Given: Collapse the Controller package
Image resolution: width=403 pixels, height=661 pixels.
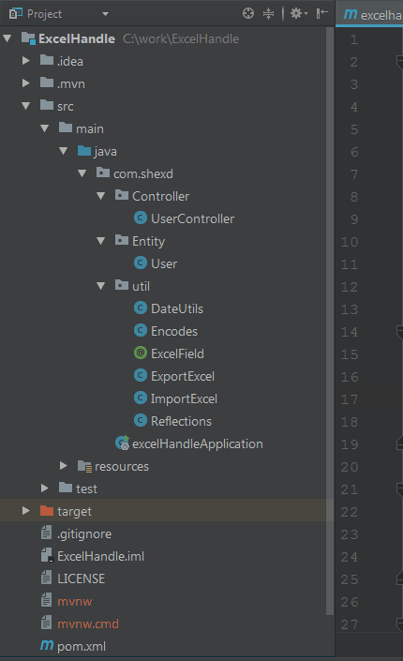Looking at the screenshot, I should pos(101,196).
